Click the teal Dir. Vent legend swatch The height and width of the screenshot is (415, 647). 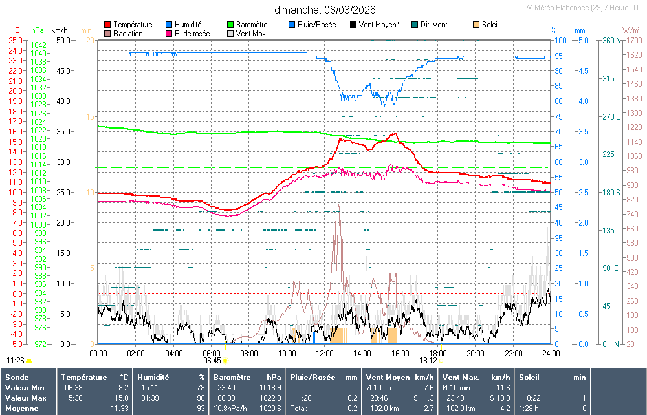415,25
